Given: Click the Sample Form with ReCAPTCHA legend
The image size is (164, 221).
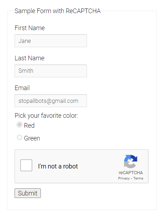Looking at the screenshot, I should coord(58,11).
